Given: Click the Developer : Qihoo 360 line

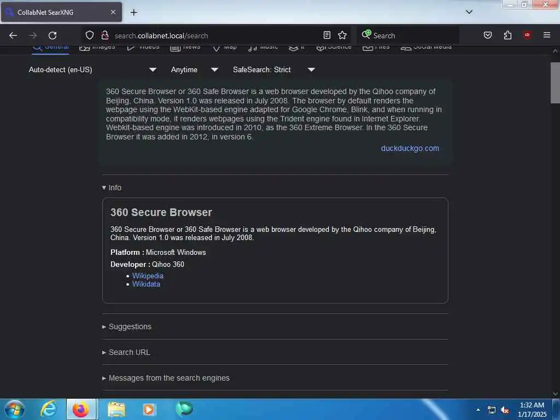Looking at the screenshot, I should click(147, 264).
